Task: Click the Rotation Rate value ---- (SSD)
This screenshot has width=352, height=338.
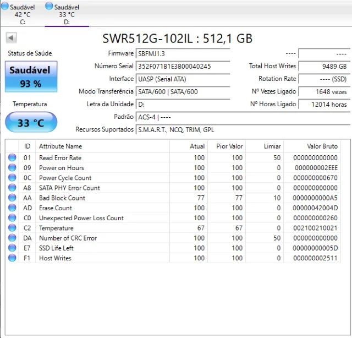Action: tap(324, 79)
